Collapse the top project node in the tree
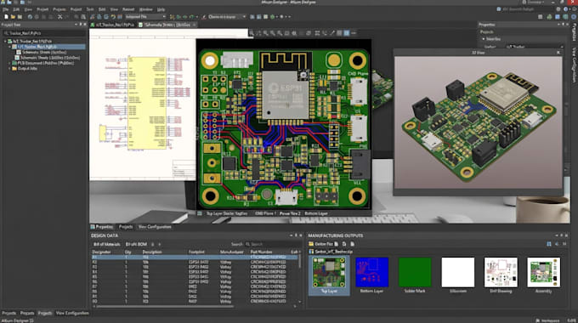Image resolution: width=578 pixels, height=323 pixels. tap(5, 42)
